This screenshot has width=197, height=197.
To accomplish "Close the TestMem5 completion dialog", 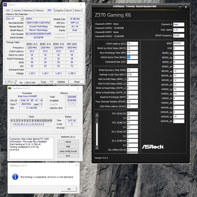I will (76, 165).
